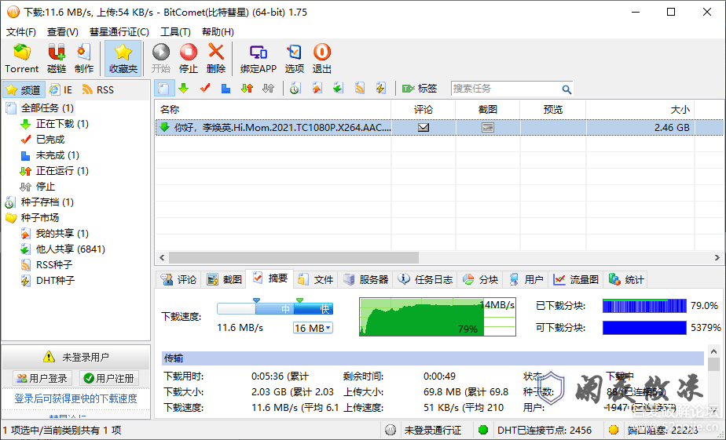Open 绑定APP binding tool
726x440 pixels.
(258, 59)
